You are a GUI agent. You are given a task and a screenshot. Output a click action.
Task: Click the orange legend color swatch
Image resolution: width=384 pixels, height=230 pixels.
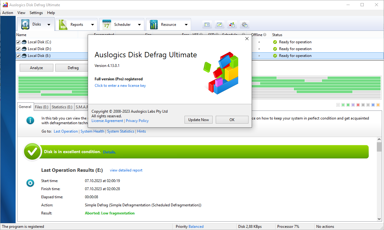tap(378, 105)
